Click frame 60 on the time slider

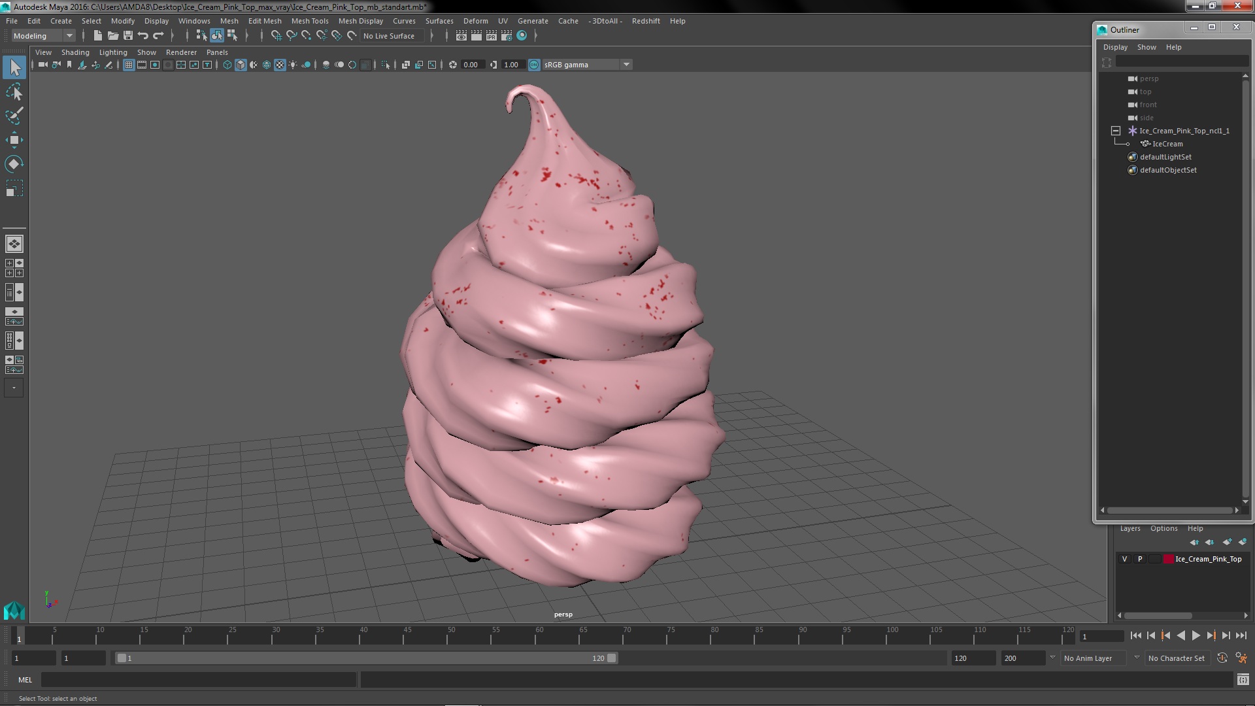[x=539, y=635]
